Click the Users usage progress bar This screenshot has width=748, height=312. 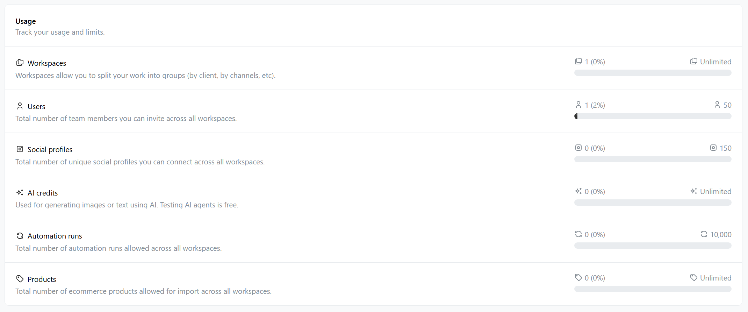tap(653, 116)
